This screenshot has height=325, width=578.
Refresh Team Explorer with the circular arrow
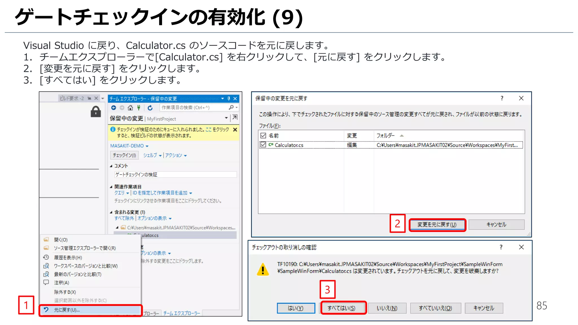150,107
